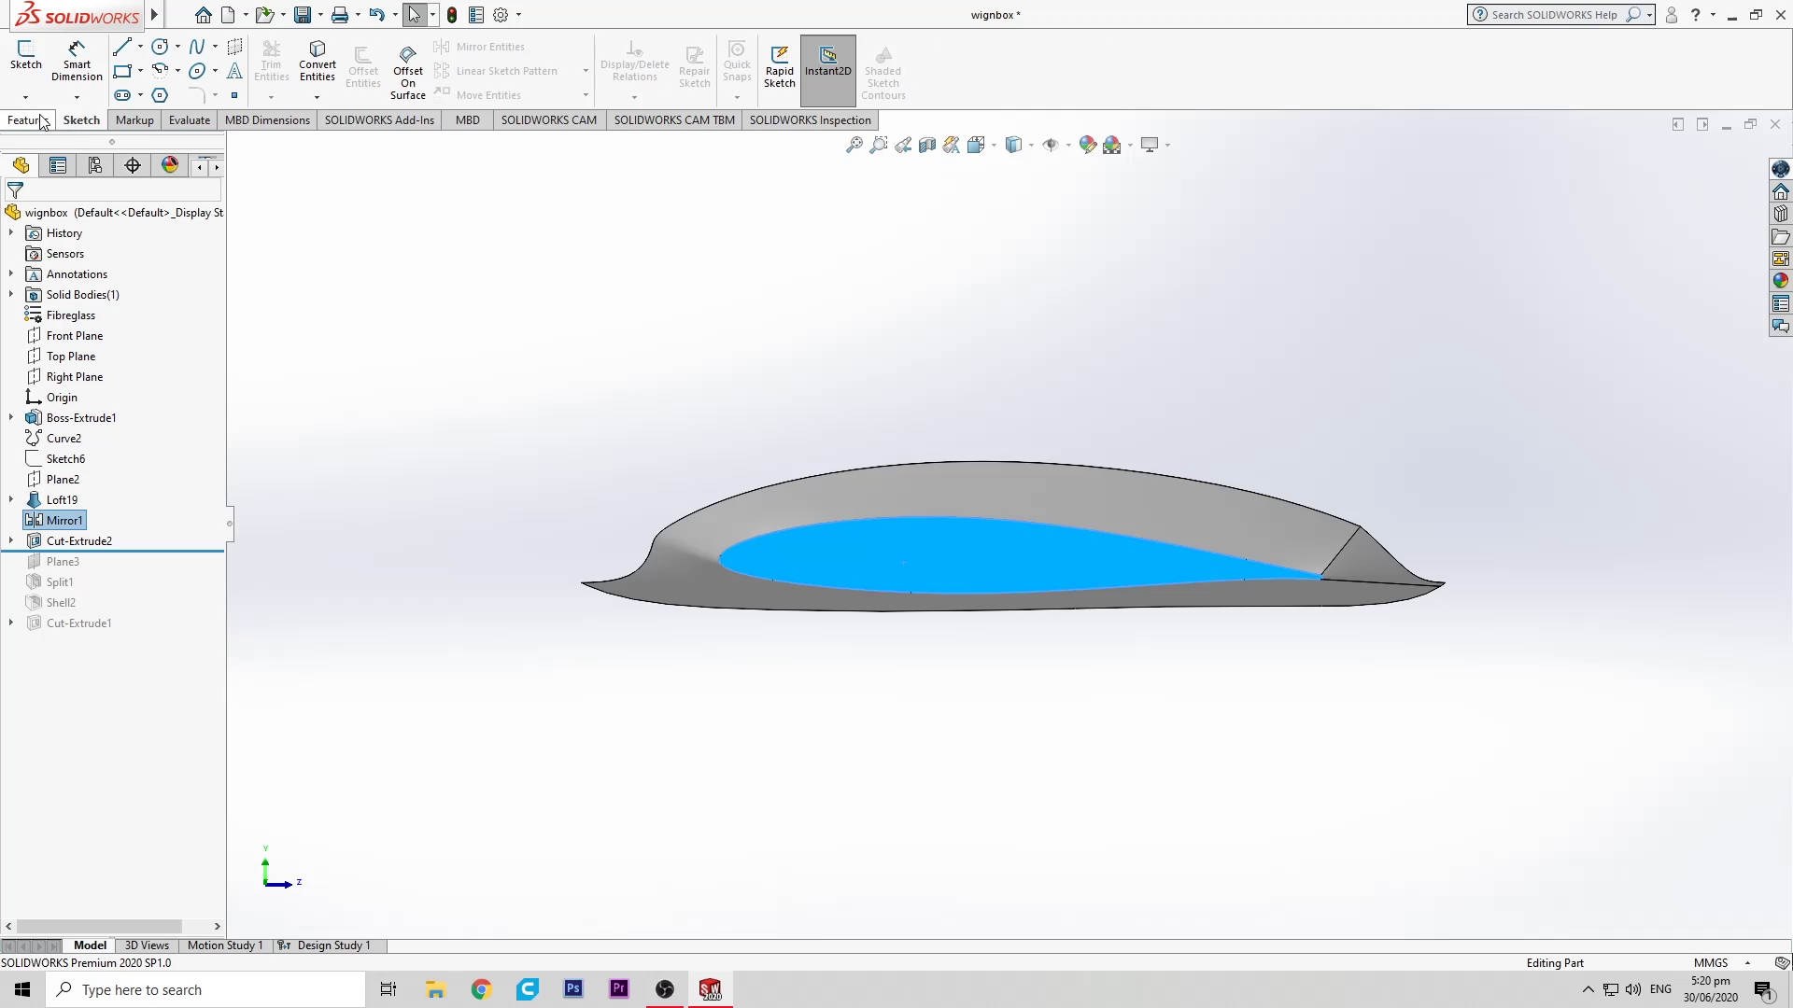Click Previous View icon

(903, 145)
